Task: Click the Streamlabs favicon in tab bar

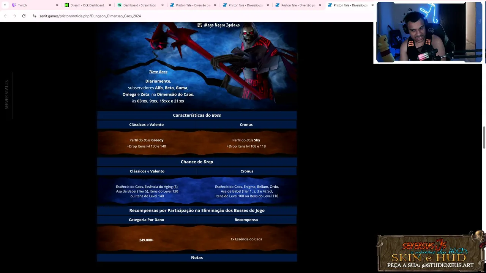Action: click(120, 5)
